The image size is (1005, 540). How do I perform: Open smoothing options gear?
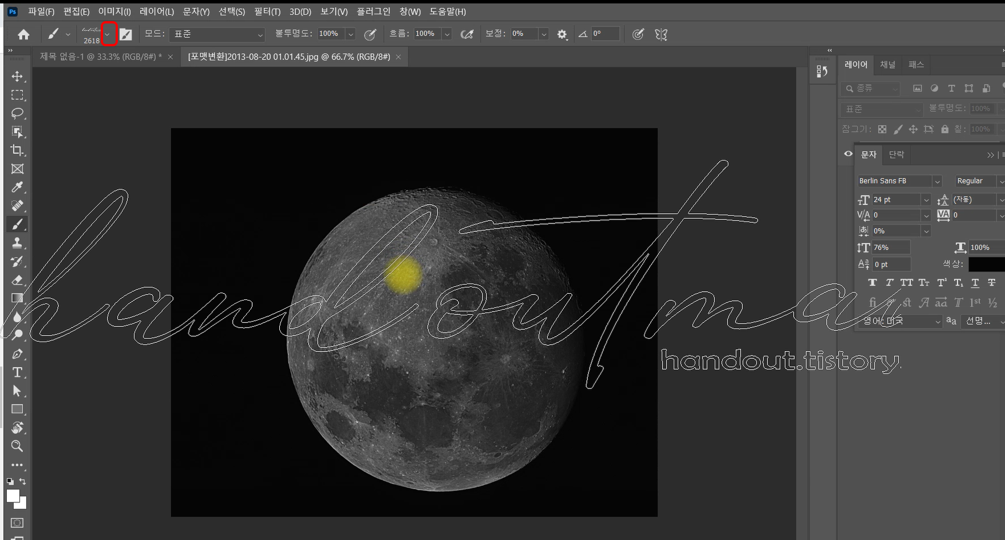point(562,34)
